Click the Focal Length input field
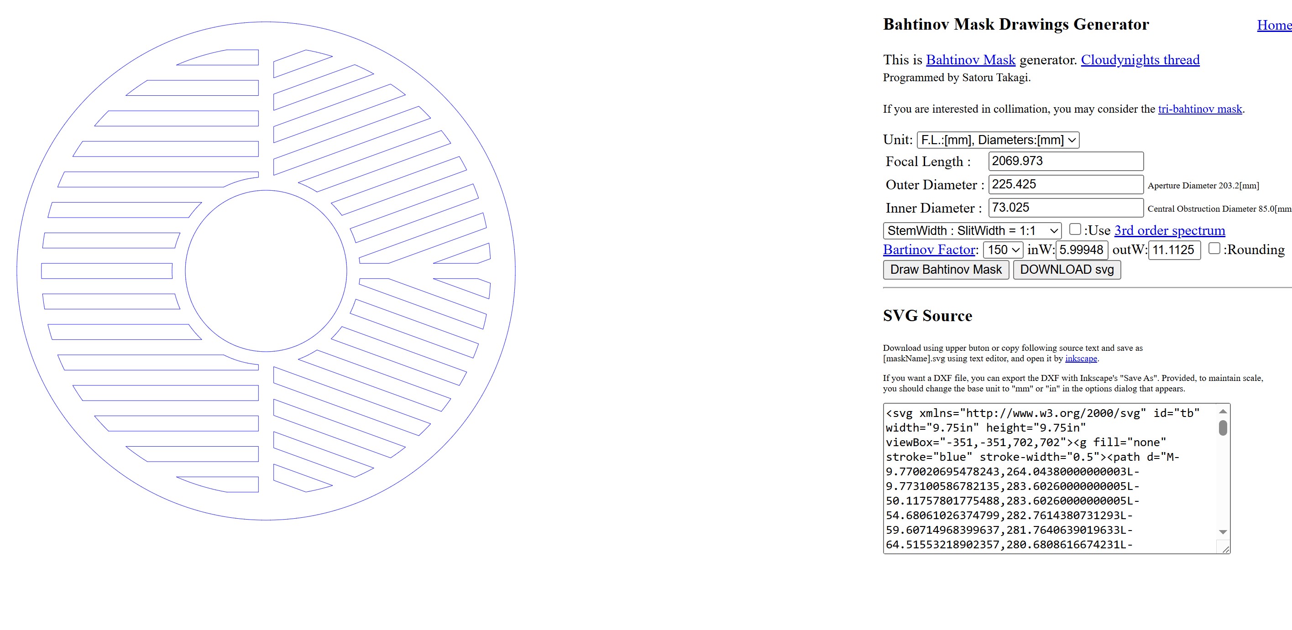The height and width of the screenshot is (630, 1292). (1065, 161)
